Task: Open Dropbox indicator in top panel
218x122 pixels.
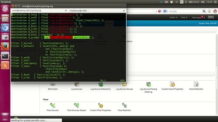Action: (172, 2)
